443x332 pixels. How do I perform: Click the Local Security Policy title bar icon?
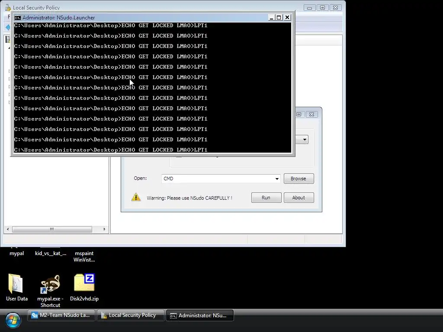pyautogui.click(x=8, y=8)
